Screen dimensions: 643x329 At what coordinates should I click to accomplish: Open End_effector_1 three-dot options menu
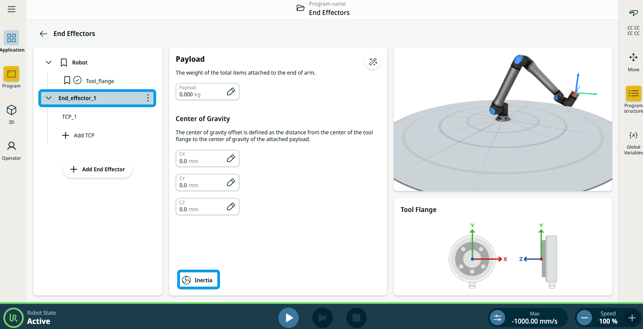click(148, 98)
